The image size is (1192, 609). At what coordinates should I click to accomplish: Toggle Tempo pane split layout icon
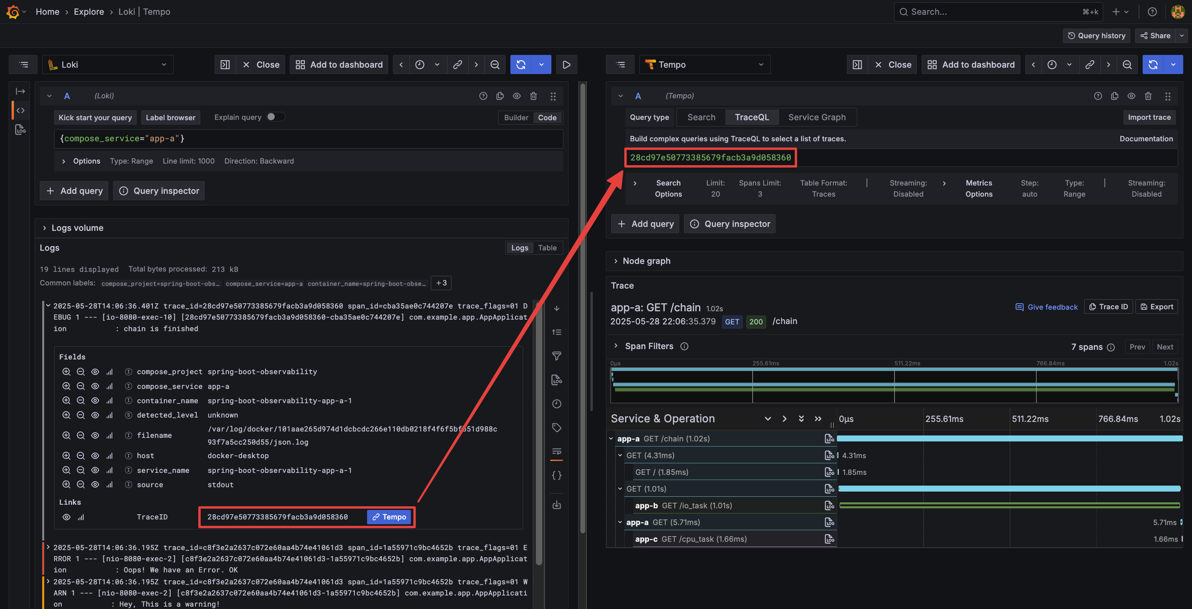click(857, 65)
